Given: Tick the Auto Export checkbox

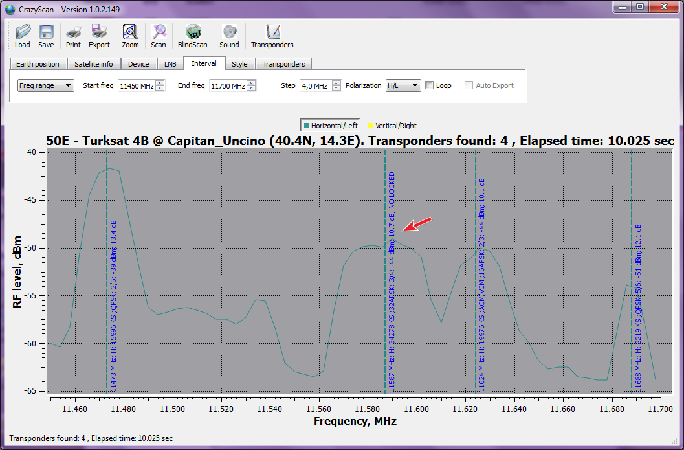Looking at the screenshot, I should (x=469, y=85).
